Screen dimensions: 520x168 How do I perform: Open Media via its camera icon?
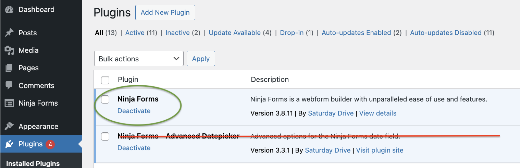click(9, 51)
